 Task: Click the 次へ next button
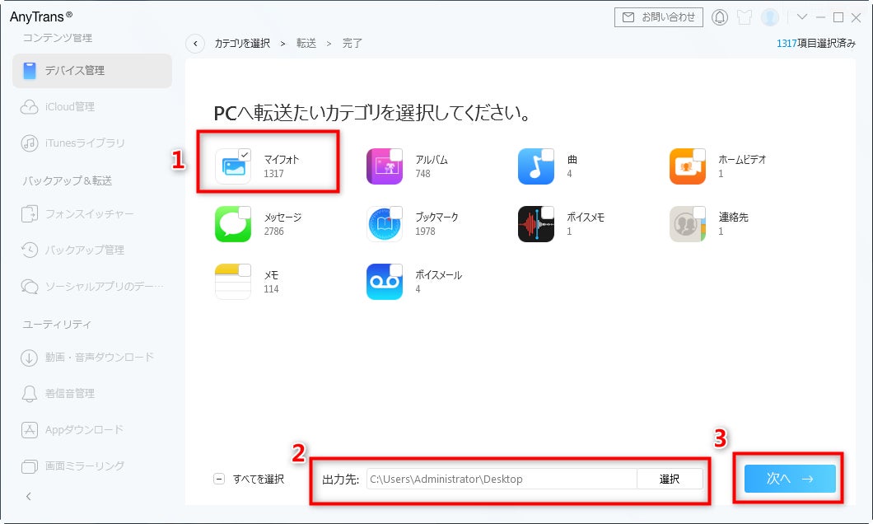pyautogui.click(x=790, y=479)
